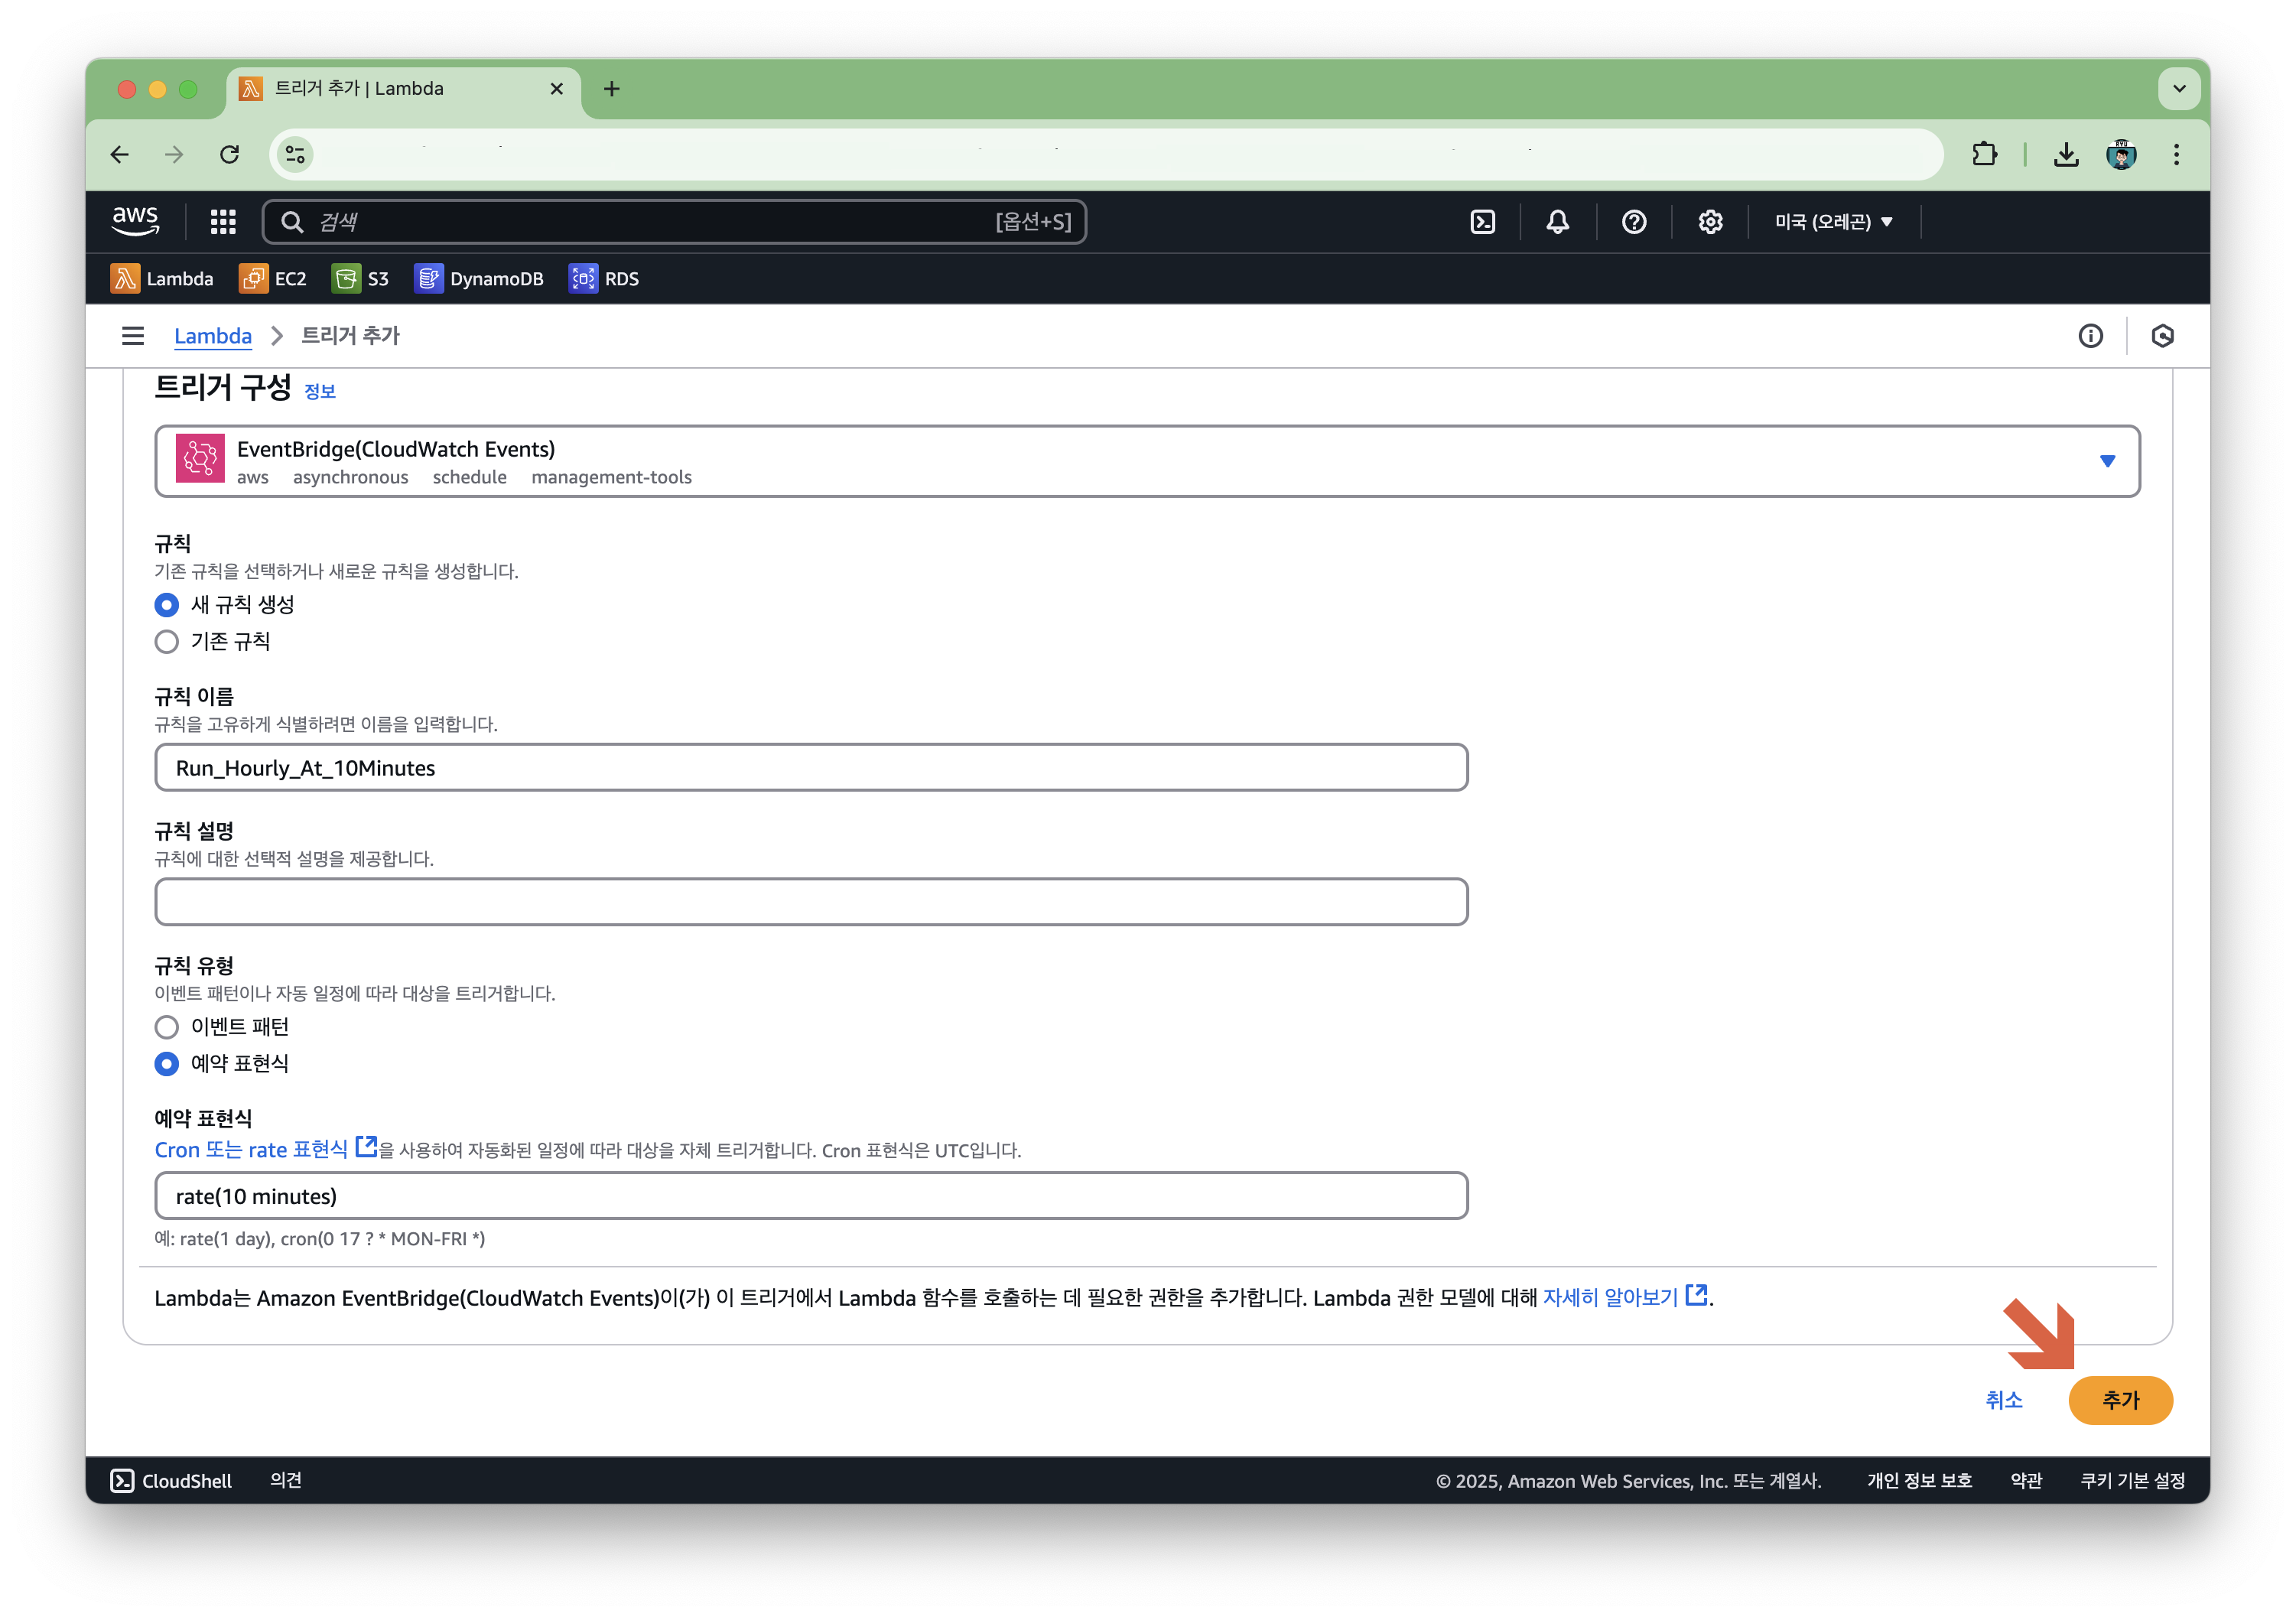Open CloudShell from the top navigation bar
This screenshot has width=2296, height=1617.
pos(1482,222)
